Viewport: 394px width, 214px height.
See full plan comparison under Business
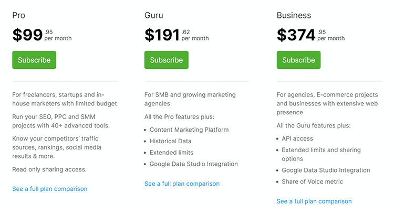click(x=314, y=201)
